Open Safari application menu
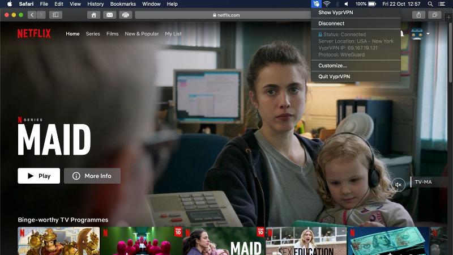453x255 pixels. (26, 4)
